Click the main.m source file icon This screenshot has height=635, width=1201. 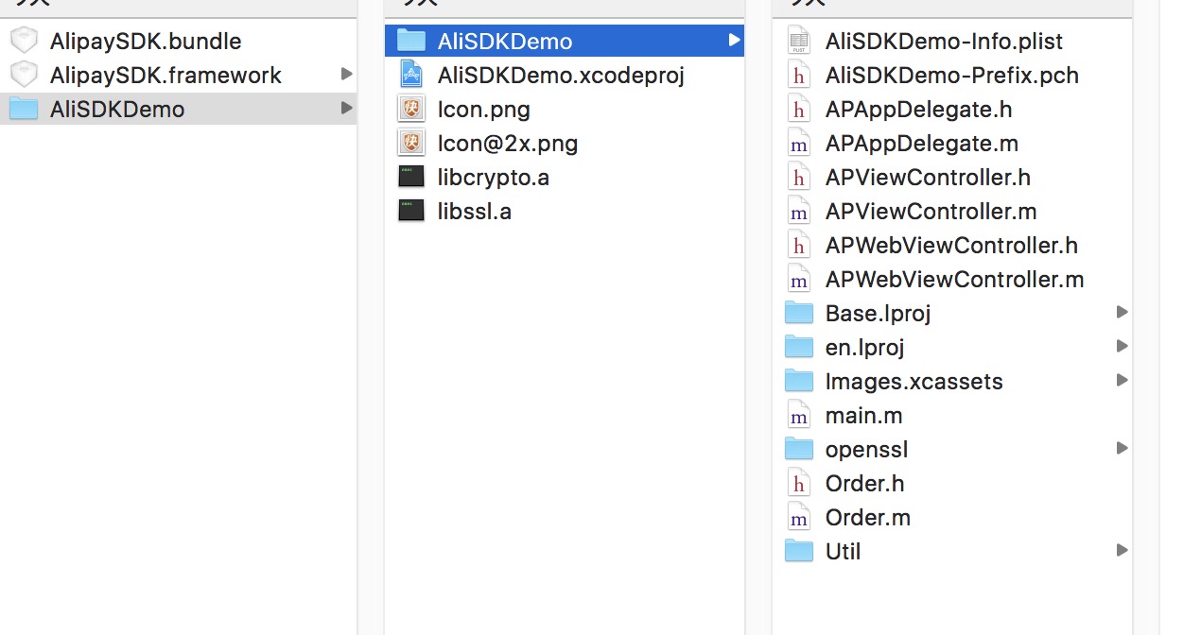pyautogui.click(x=799, y=415)
